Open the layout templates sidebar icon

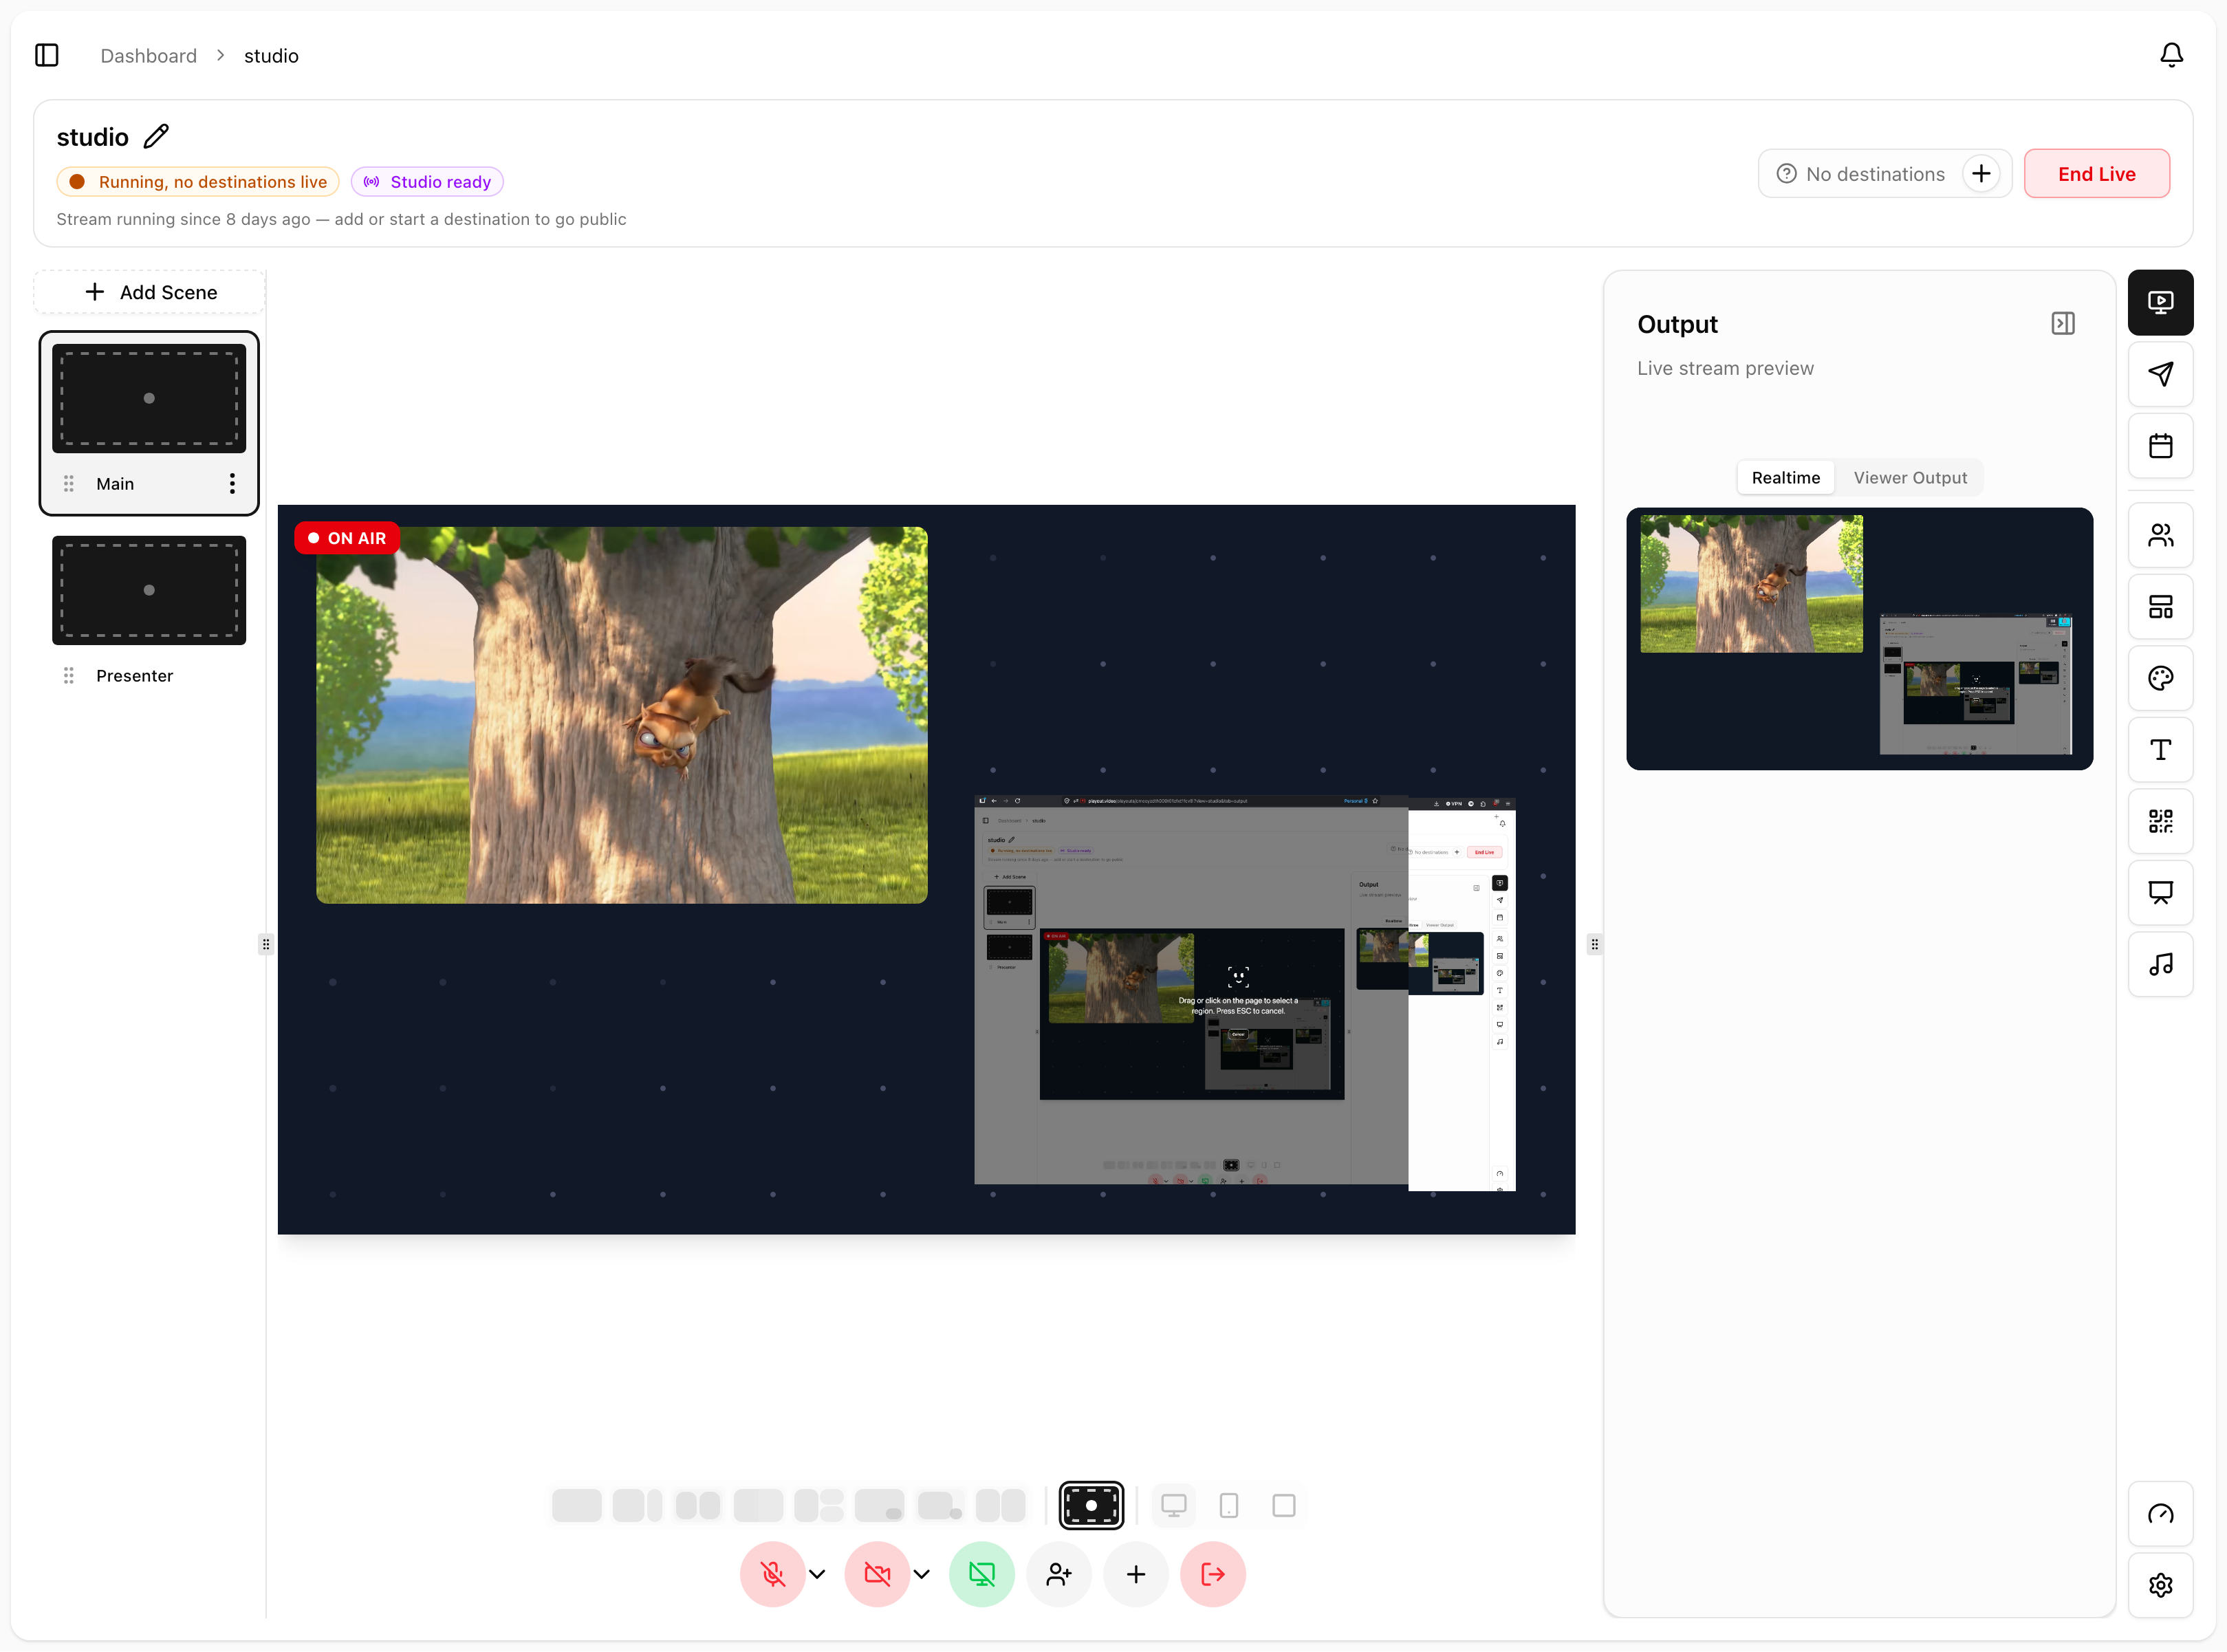click(2160, 607)
